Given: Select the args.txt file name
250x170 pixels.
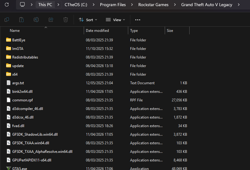Looking at the screenshot, I should click(x=18, y=83).
